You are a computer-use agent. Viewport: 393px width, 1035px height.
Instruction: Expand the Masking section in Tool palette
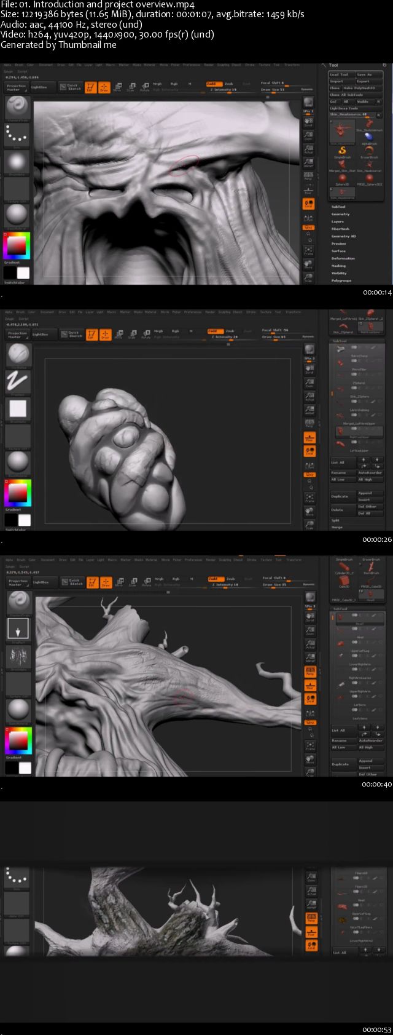pos(339,266)
